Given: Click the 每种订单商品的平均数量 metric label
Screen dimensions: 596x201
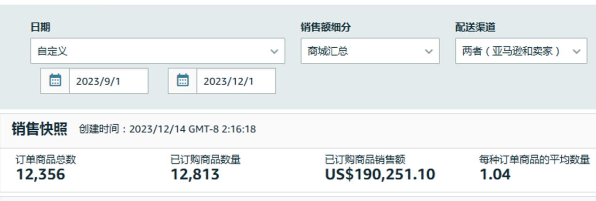Looking at the screenshot, I should 535,160.
